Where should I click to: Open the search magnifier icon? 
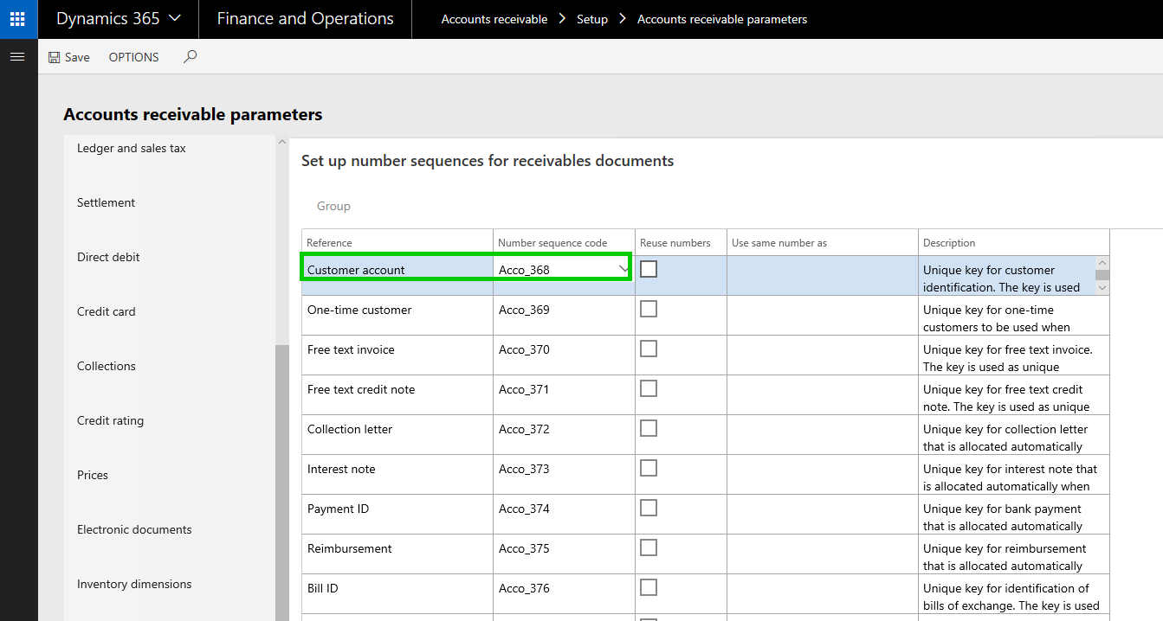coord(191,57)
